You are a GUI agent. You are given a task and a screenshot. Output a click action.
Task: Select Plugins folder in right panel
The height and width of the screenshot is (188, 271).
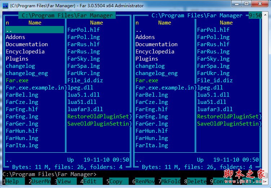(x=147, y=59)
